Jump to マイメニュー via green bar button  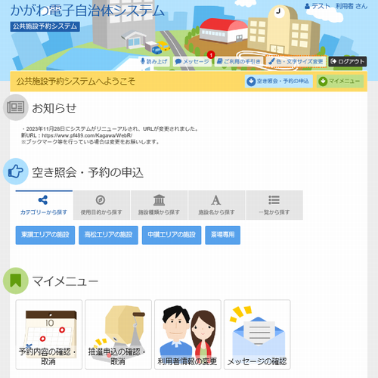340,81
